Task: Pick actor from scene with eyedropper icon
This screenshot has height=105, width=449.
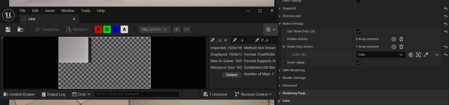Action: (x=426, y=55)
